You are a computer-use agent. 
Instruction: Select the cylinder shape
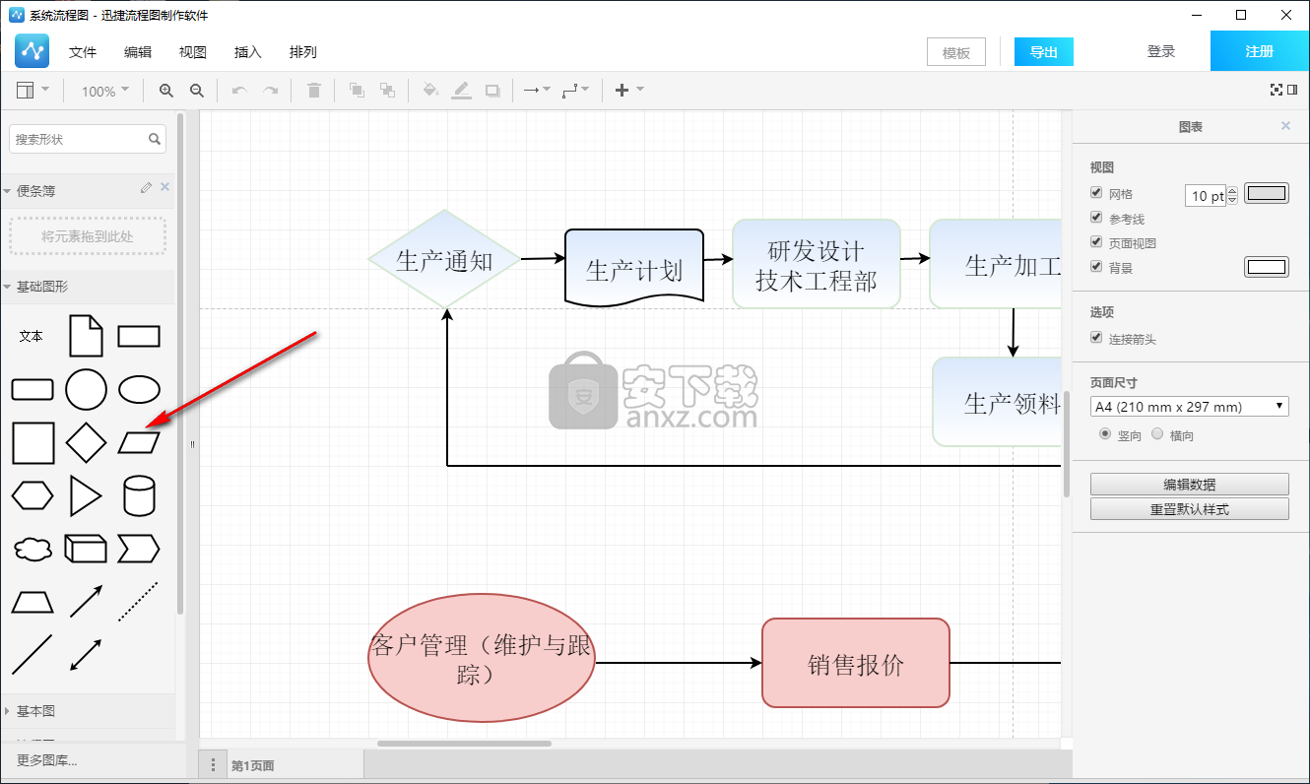point(139,495)
